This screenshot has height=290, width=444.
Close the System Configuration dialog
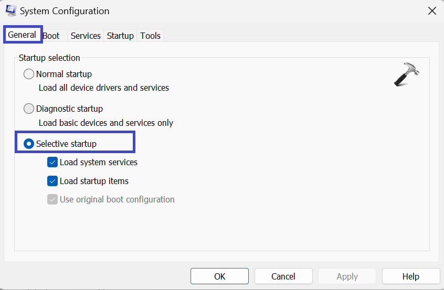pyautogui.click(x=431, y=11)
